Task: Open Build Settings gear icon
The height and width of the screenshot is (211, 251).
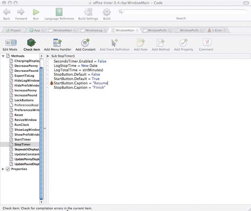Action: point(88,12)
